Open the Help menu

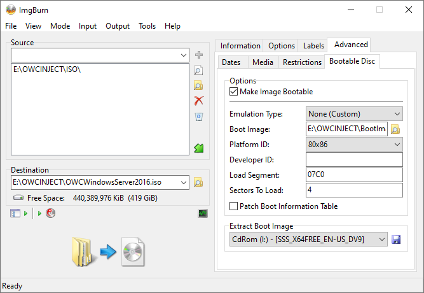coord(172,26)
